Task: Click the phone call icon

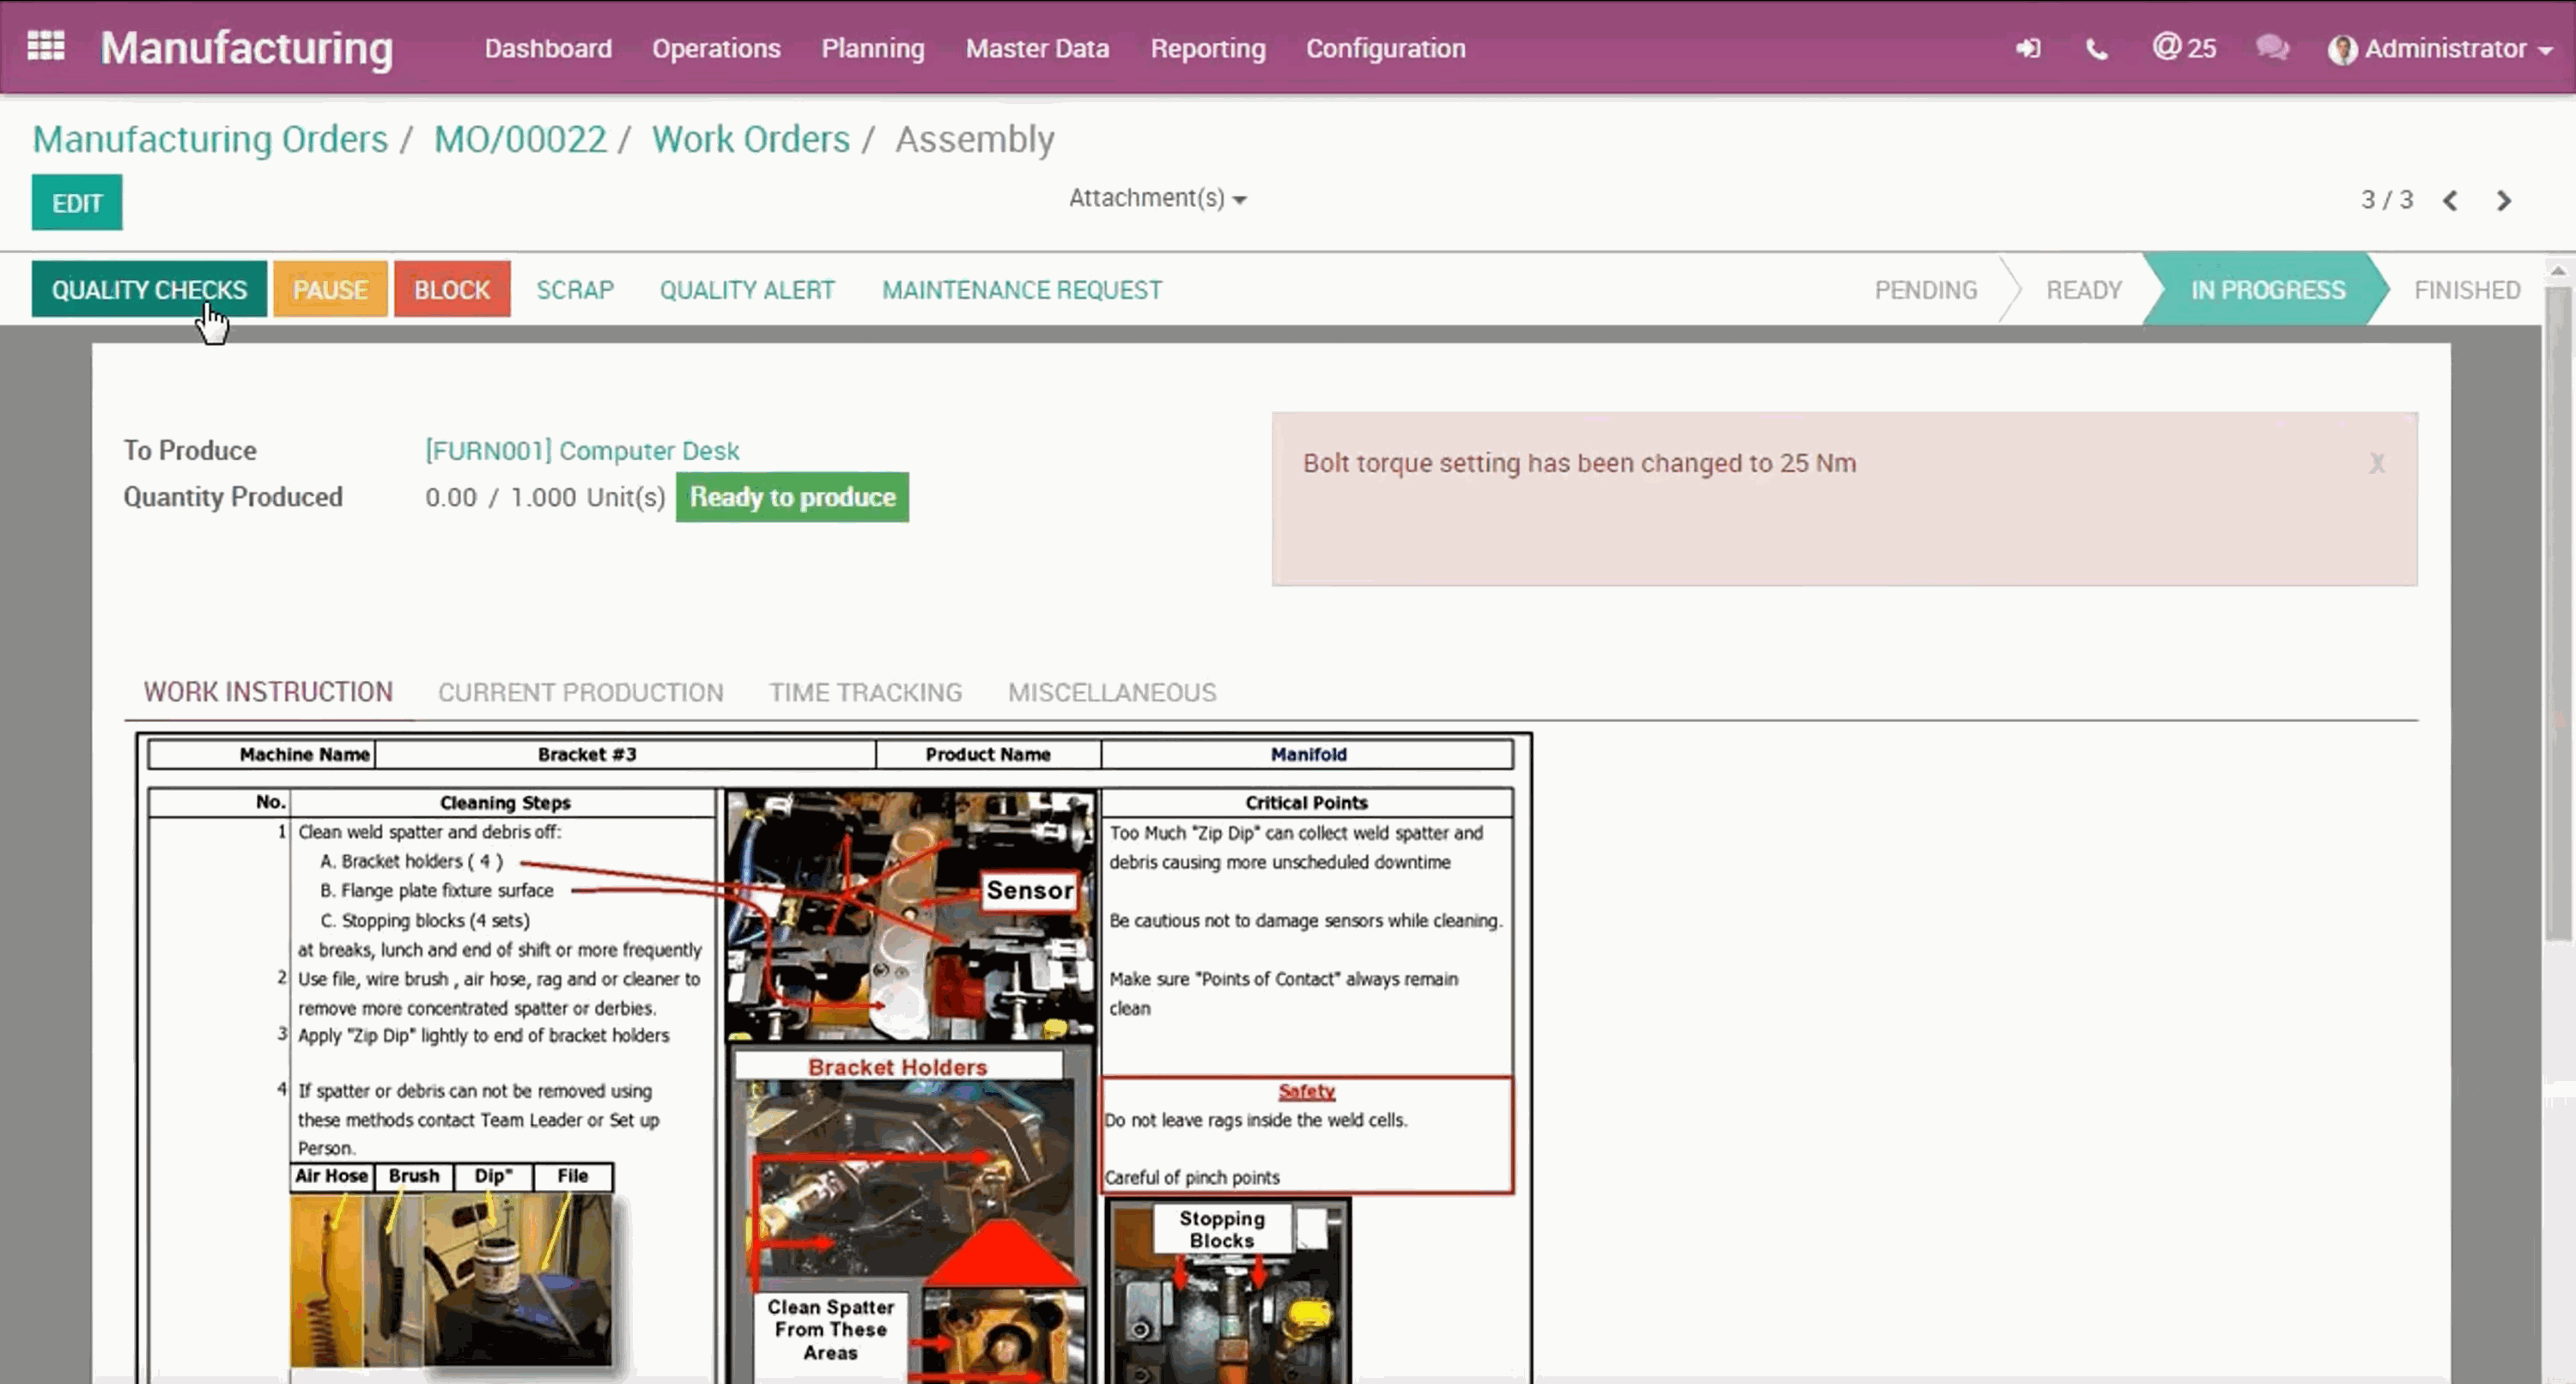Action: pos(2097,49)
